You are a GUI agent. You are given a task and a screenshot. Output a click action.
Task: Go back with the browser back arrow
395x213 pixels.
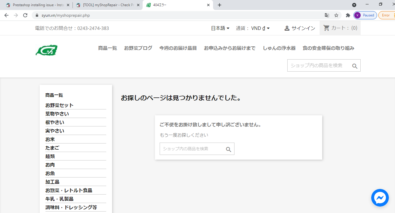point(6,15)
